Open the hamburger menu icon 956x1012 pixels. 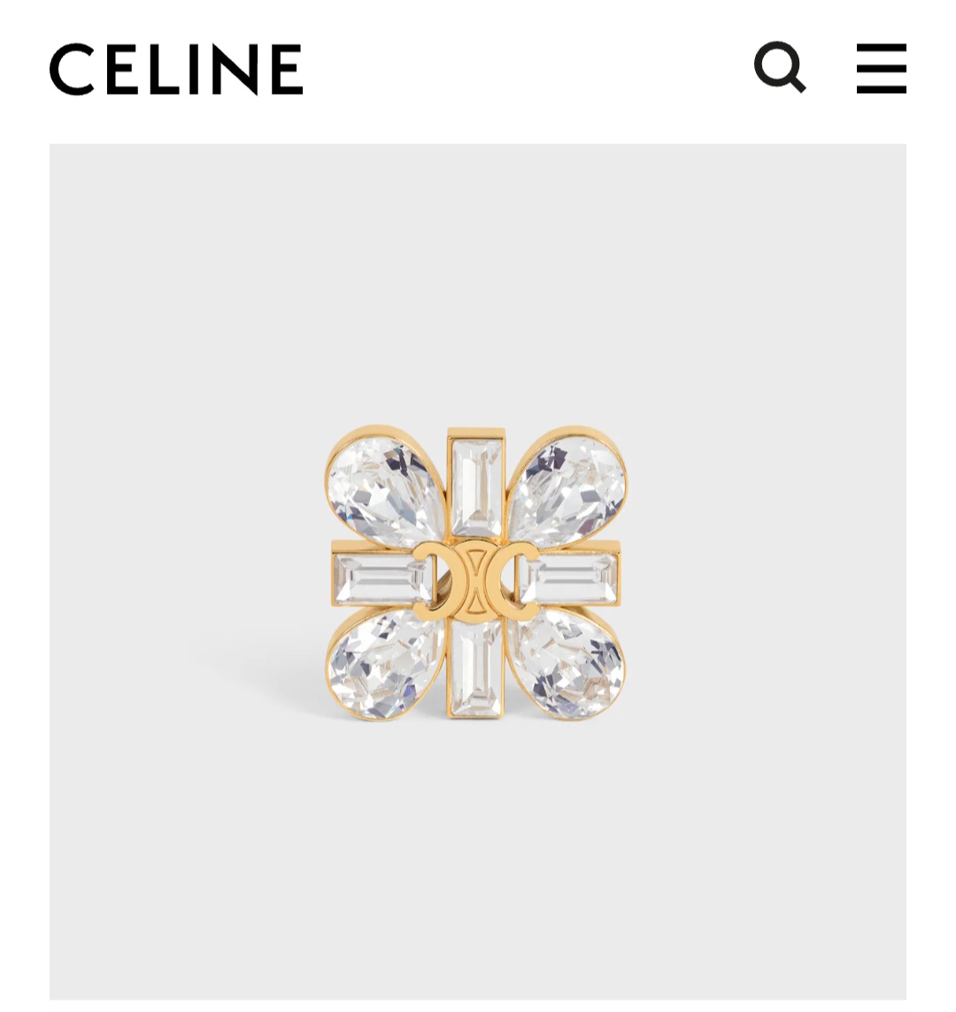[881, 68]
